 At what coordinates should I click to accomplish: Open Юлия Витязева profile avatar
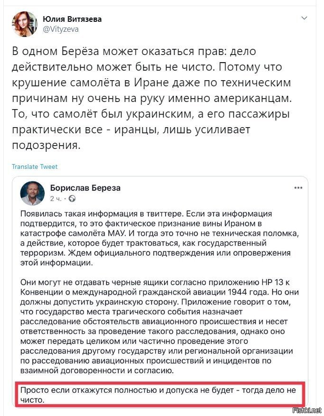24,24
